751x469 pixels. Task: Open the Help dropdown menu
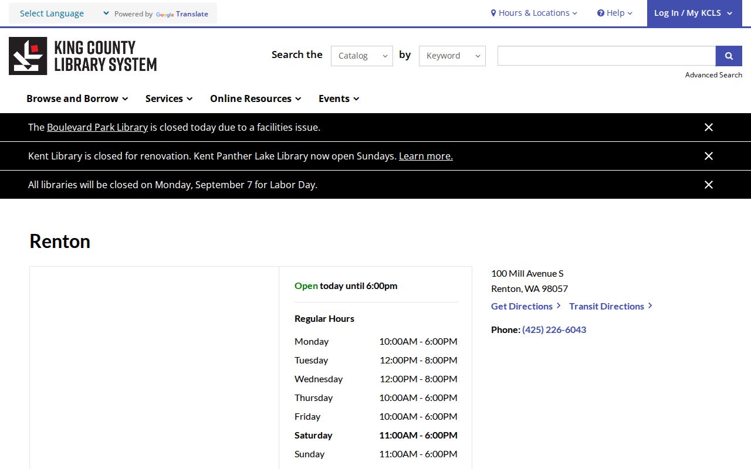pyautogui.click(x=615, y=13)
